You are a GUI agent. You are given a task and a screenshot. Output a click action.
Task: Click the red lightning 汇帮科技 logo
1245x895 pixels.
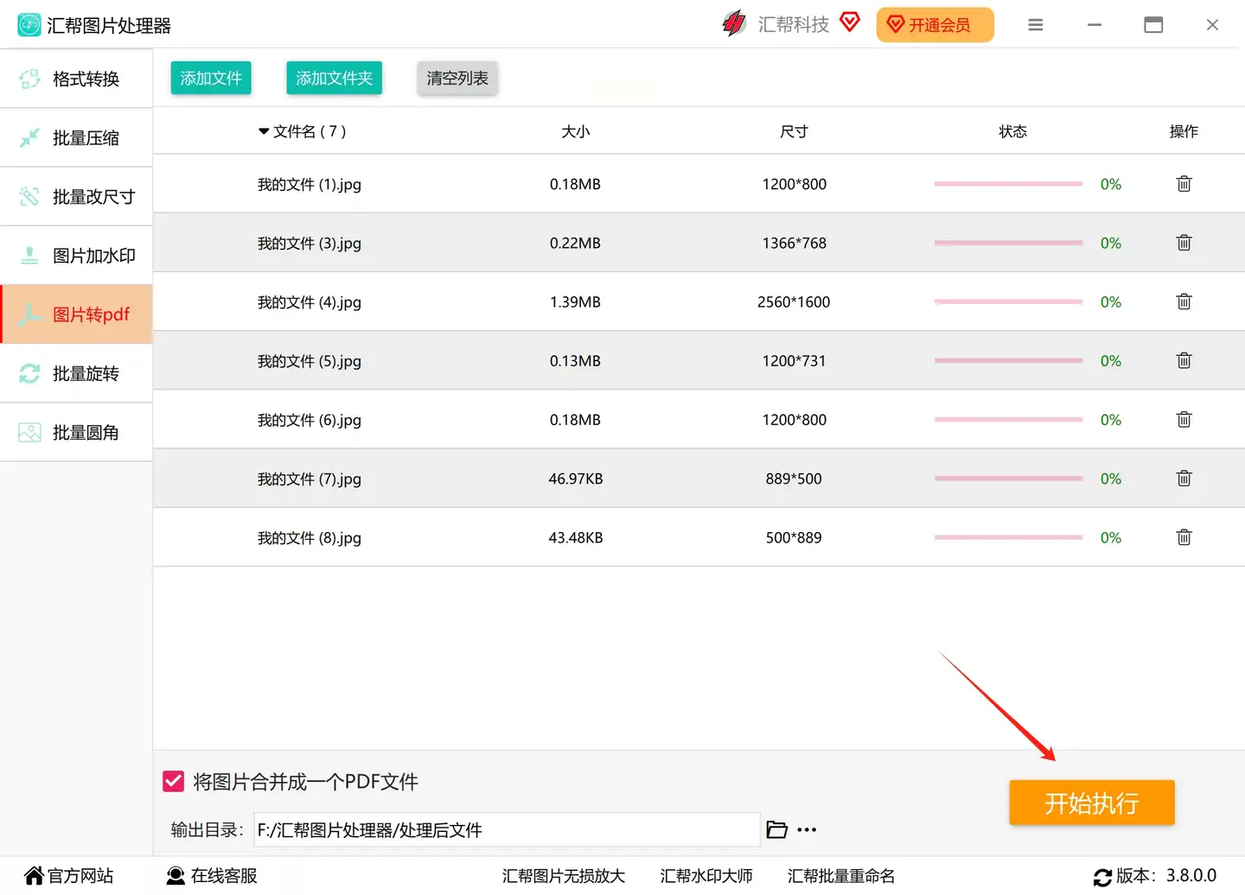[x=734, y=23]
